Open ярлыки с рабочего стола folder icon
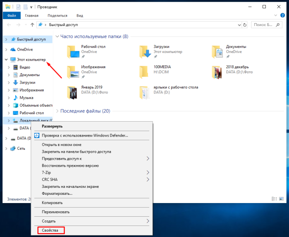The height and width of the screenshot is (237, 289). [x=144, y=93]
